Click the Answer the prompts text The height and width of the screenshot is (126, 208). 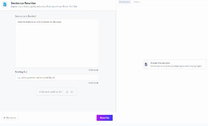160,63
